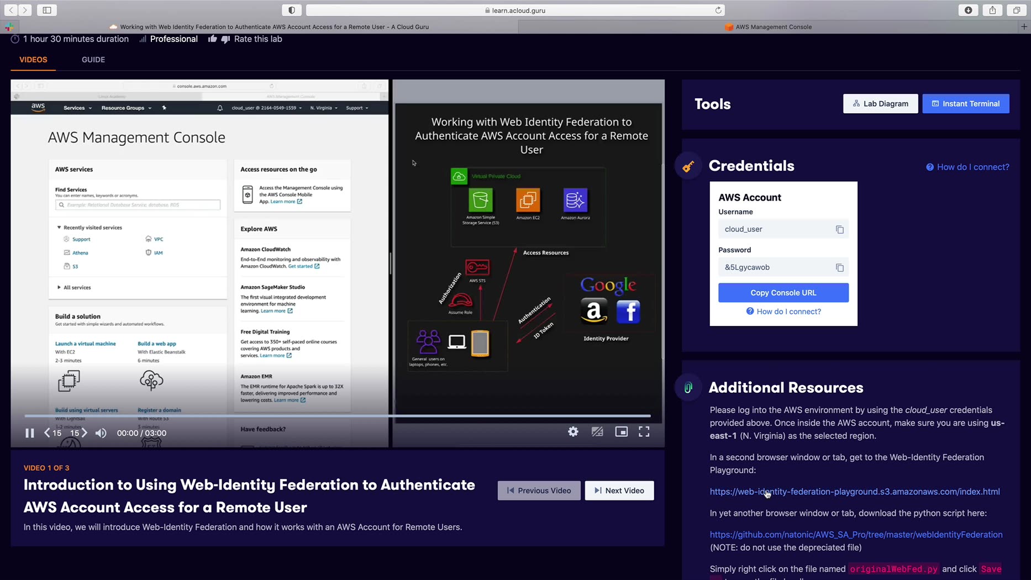The height and width of the screenshot is (580, 1031).
Task: Open the Lab Diagram
Action: pyautogui.click(x=880, y=103)
